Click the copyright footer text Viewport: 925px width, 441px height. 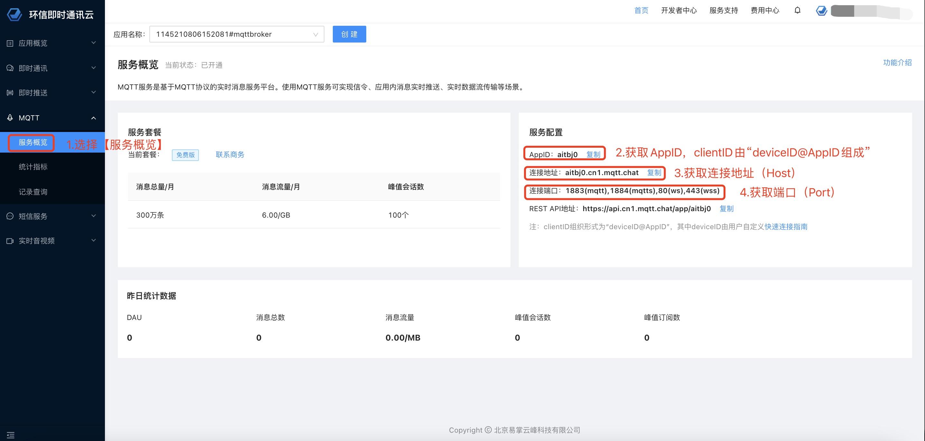[x=514, y=430]
